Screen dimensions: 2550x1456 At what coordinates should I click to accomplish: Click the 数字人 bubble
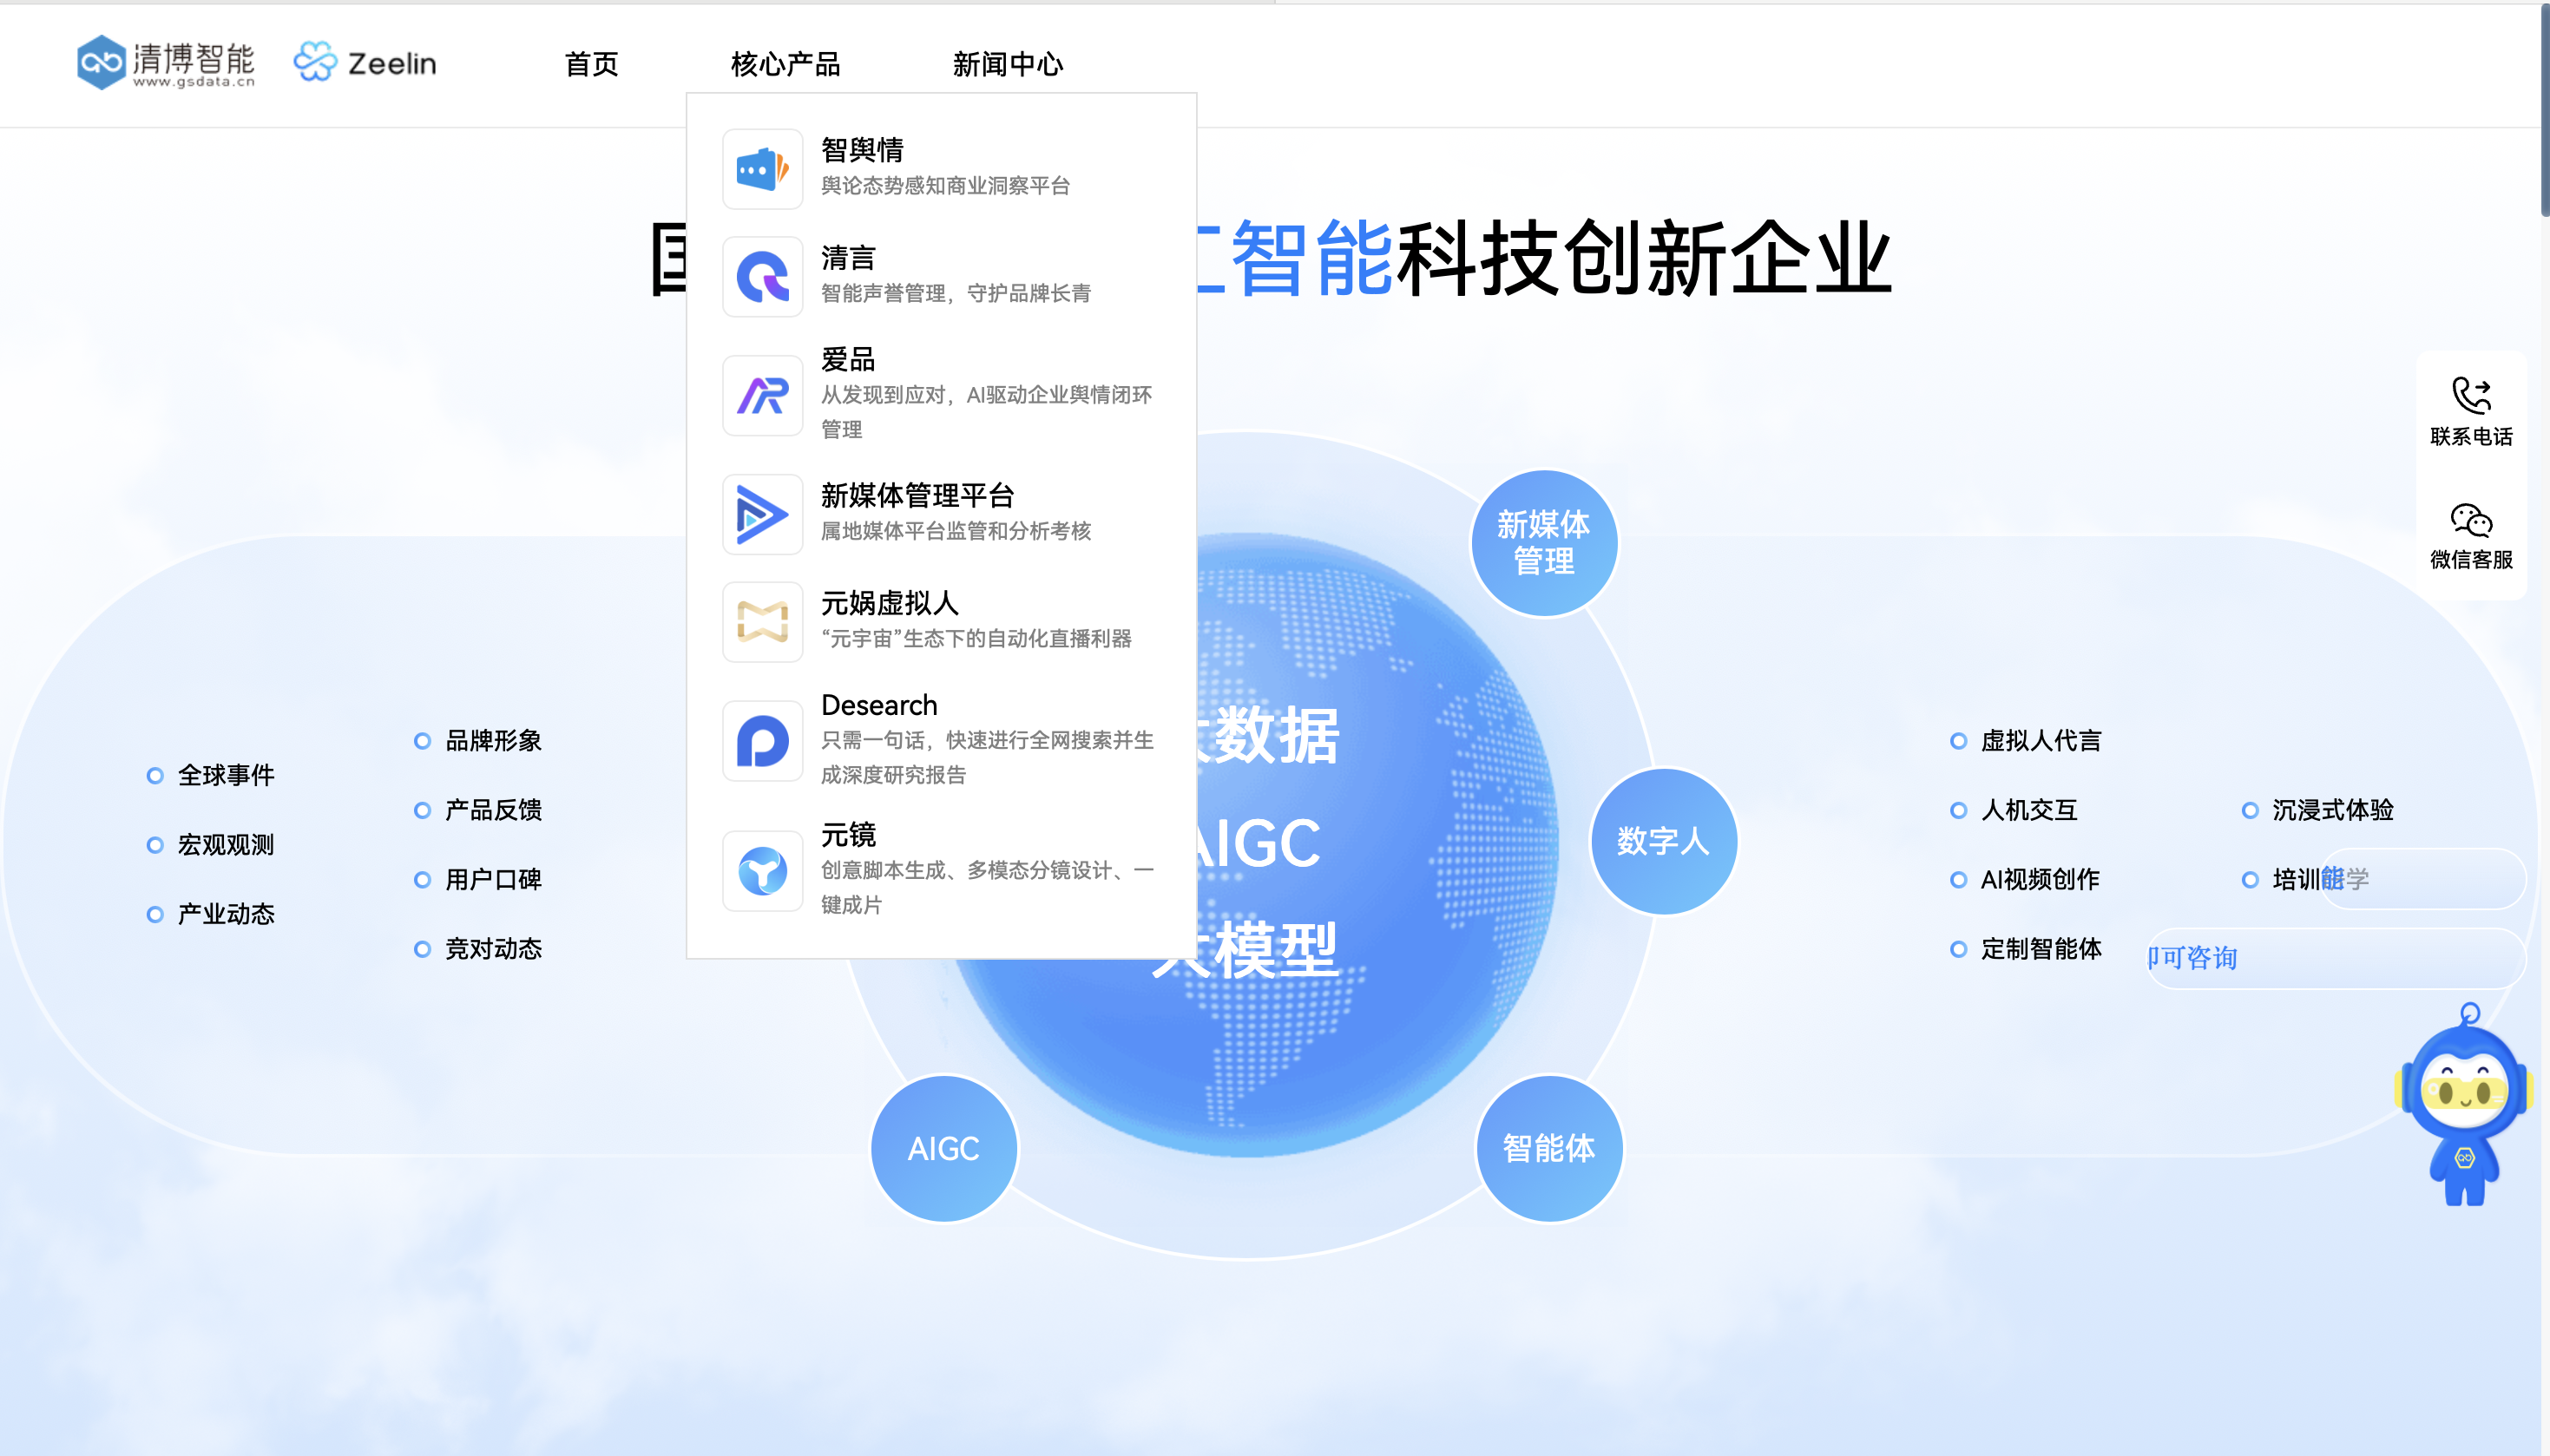click(1663, 841)
